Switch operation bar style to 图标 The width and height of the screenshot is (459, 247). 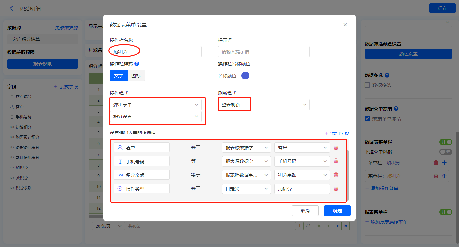click(136, 76)
